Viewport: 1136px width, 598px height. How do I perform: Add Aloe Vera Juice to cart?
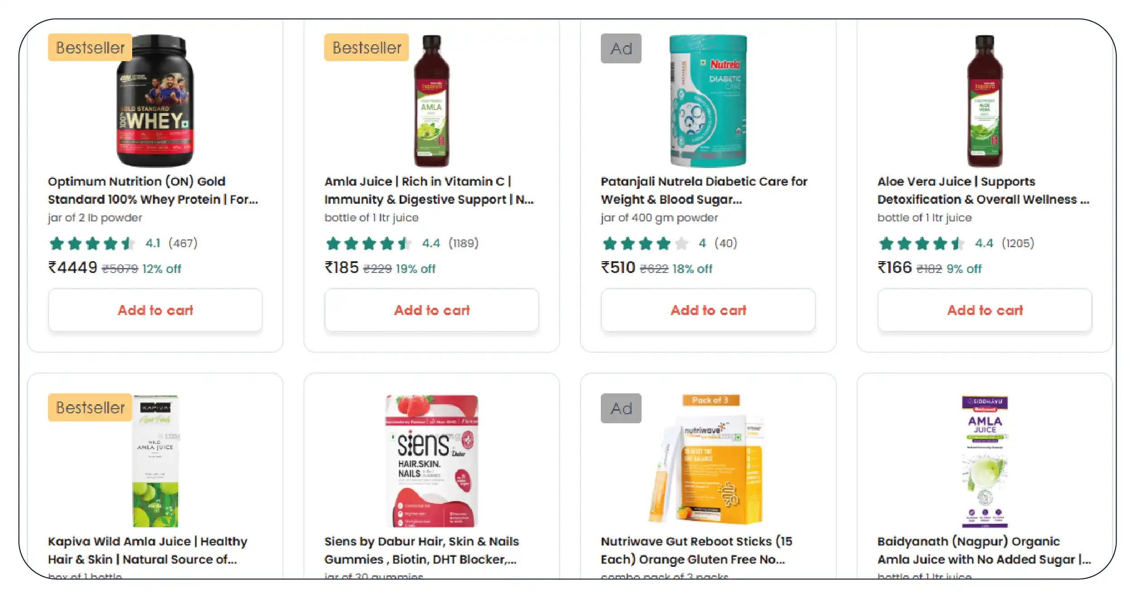click(x=985, y=310)
